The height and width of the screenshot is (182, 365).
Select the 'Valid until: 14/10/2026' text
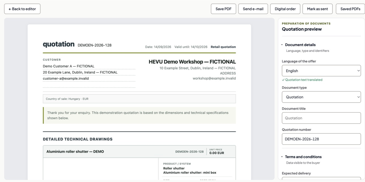[191, 47]
